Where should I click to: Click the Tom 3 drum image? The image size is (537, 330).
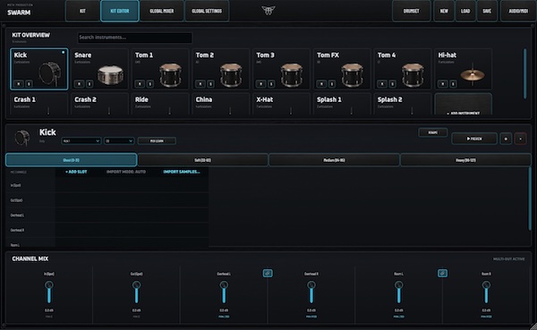coord(292,74)
